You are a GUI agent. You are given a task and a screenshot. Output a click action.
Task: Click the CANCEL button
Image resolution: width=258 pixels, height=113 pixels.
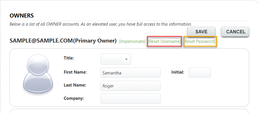(235, 32)
